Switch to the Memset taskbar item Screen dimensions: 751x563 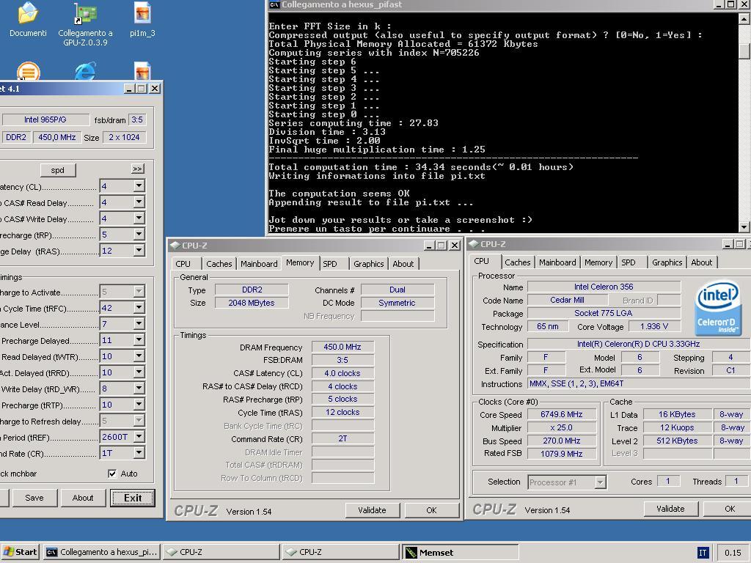pos(460,552)
